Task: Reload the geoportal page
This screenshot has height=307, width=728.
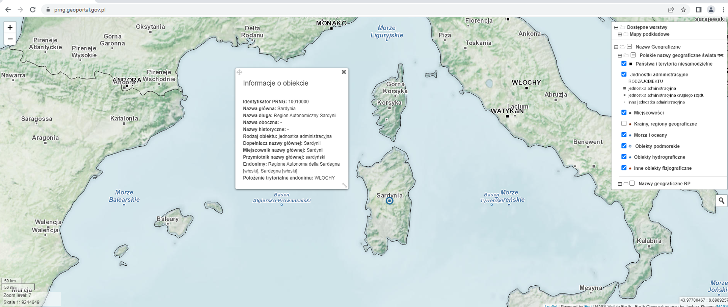Action: 33,10
